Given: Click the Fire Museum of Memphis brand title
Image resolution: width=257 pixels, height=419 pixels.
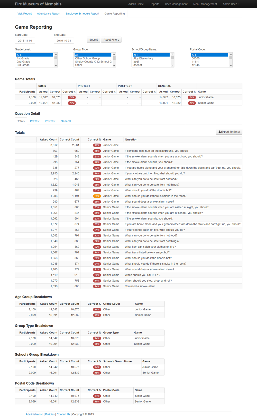Looking at the screenshot, I should pyautogui.click(x=38, y=4).
